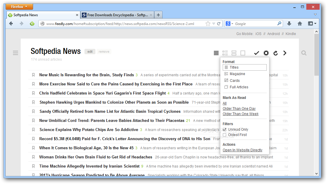Screen dimensions: 327x184
Task: Click the green feedly icon in the navigation bar
Action: [32, 24]
